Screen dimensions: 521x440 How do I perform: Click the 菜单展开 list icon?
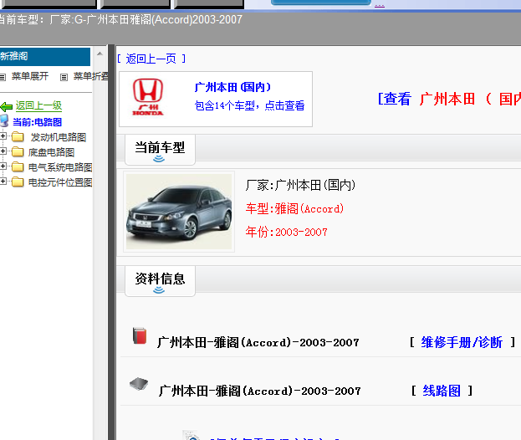(3, 77)
